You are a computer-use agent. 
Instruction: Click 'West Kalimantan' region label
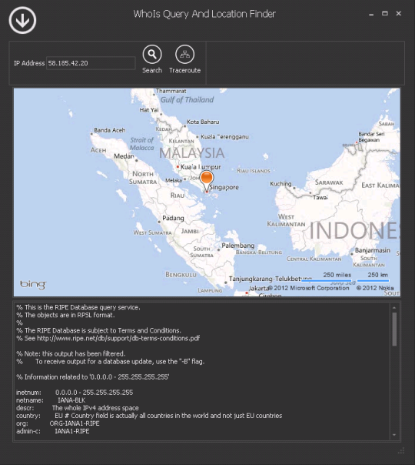[x=286, y=220]
